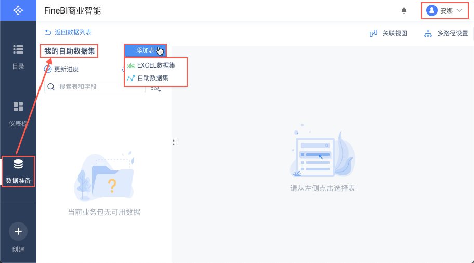Click the magnifier icon in search box
Viewport: 474px width, 263px height.
[51, 87]
